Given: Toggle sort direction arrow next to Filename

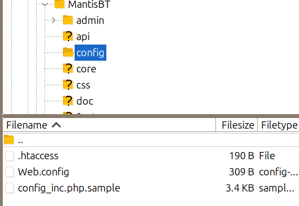Looking at the screenshot, I should 56,125.
